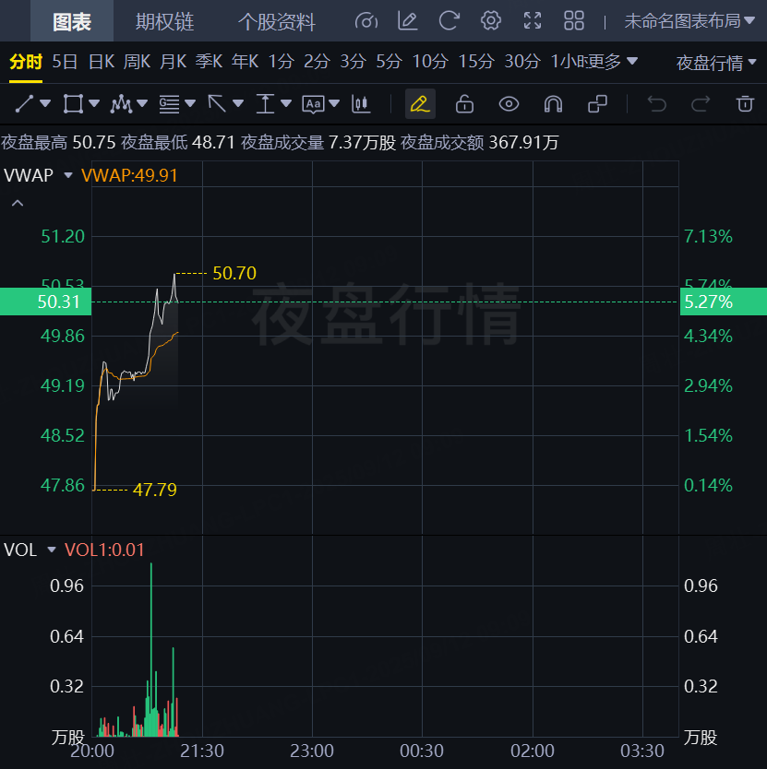
Task: Switch to the 个股资料 tab
Action: tap(276, 21)
